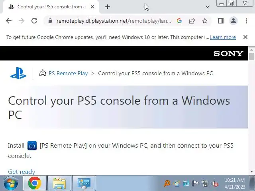This screenshot has width=255, height=191.
Task: Minimize the Chrome window
Action: pyautogui.click(x=222, y=4)
